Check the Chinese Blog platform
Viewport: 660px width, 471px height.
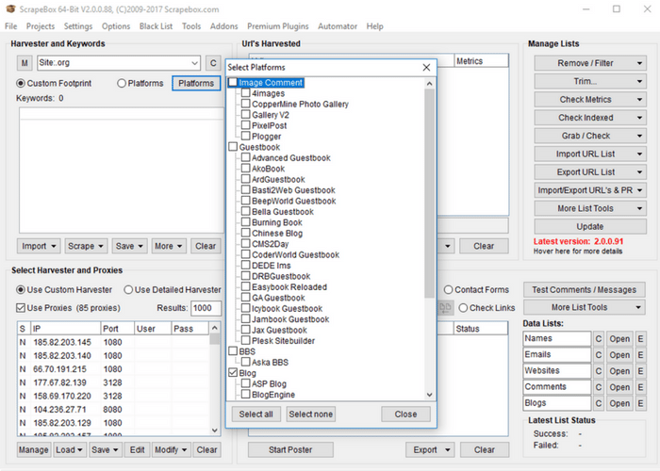click(x=246, y=233)
